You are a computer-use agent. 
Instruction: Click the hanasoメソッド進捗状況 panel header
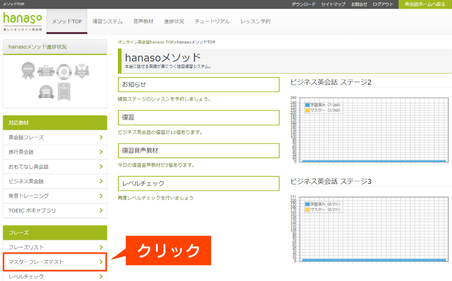tap(55, 46)
